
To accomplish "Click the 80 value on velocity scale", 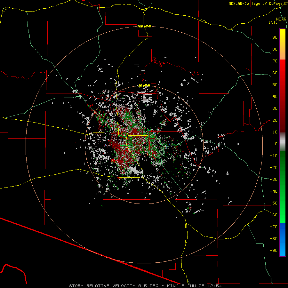I will 275,49.
